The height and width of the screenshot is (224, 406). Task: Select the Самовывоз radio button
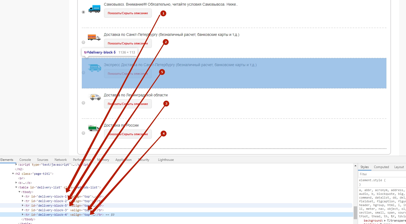[x=83, y=12]
